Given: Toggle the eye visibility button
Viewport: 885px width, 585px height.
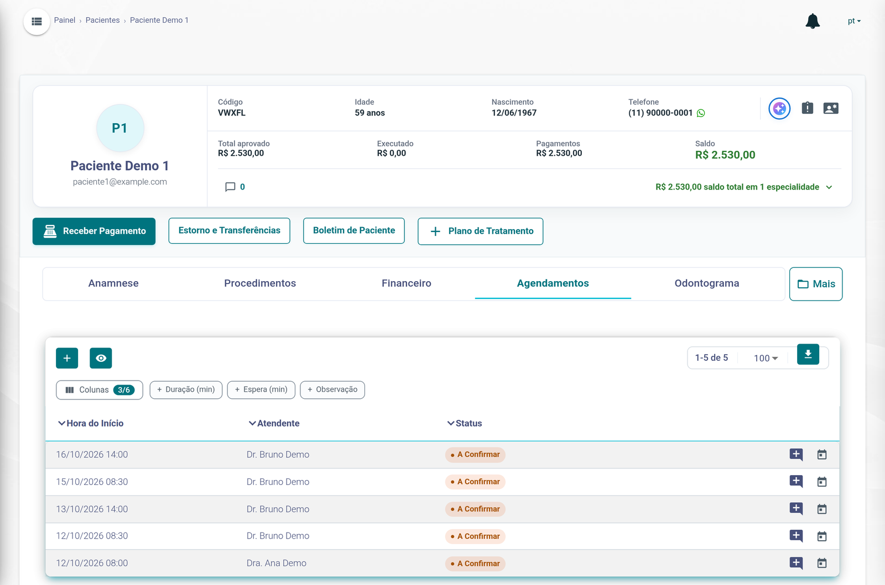Looking at the screenshot, I should (101, 358).
